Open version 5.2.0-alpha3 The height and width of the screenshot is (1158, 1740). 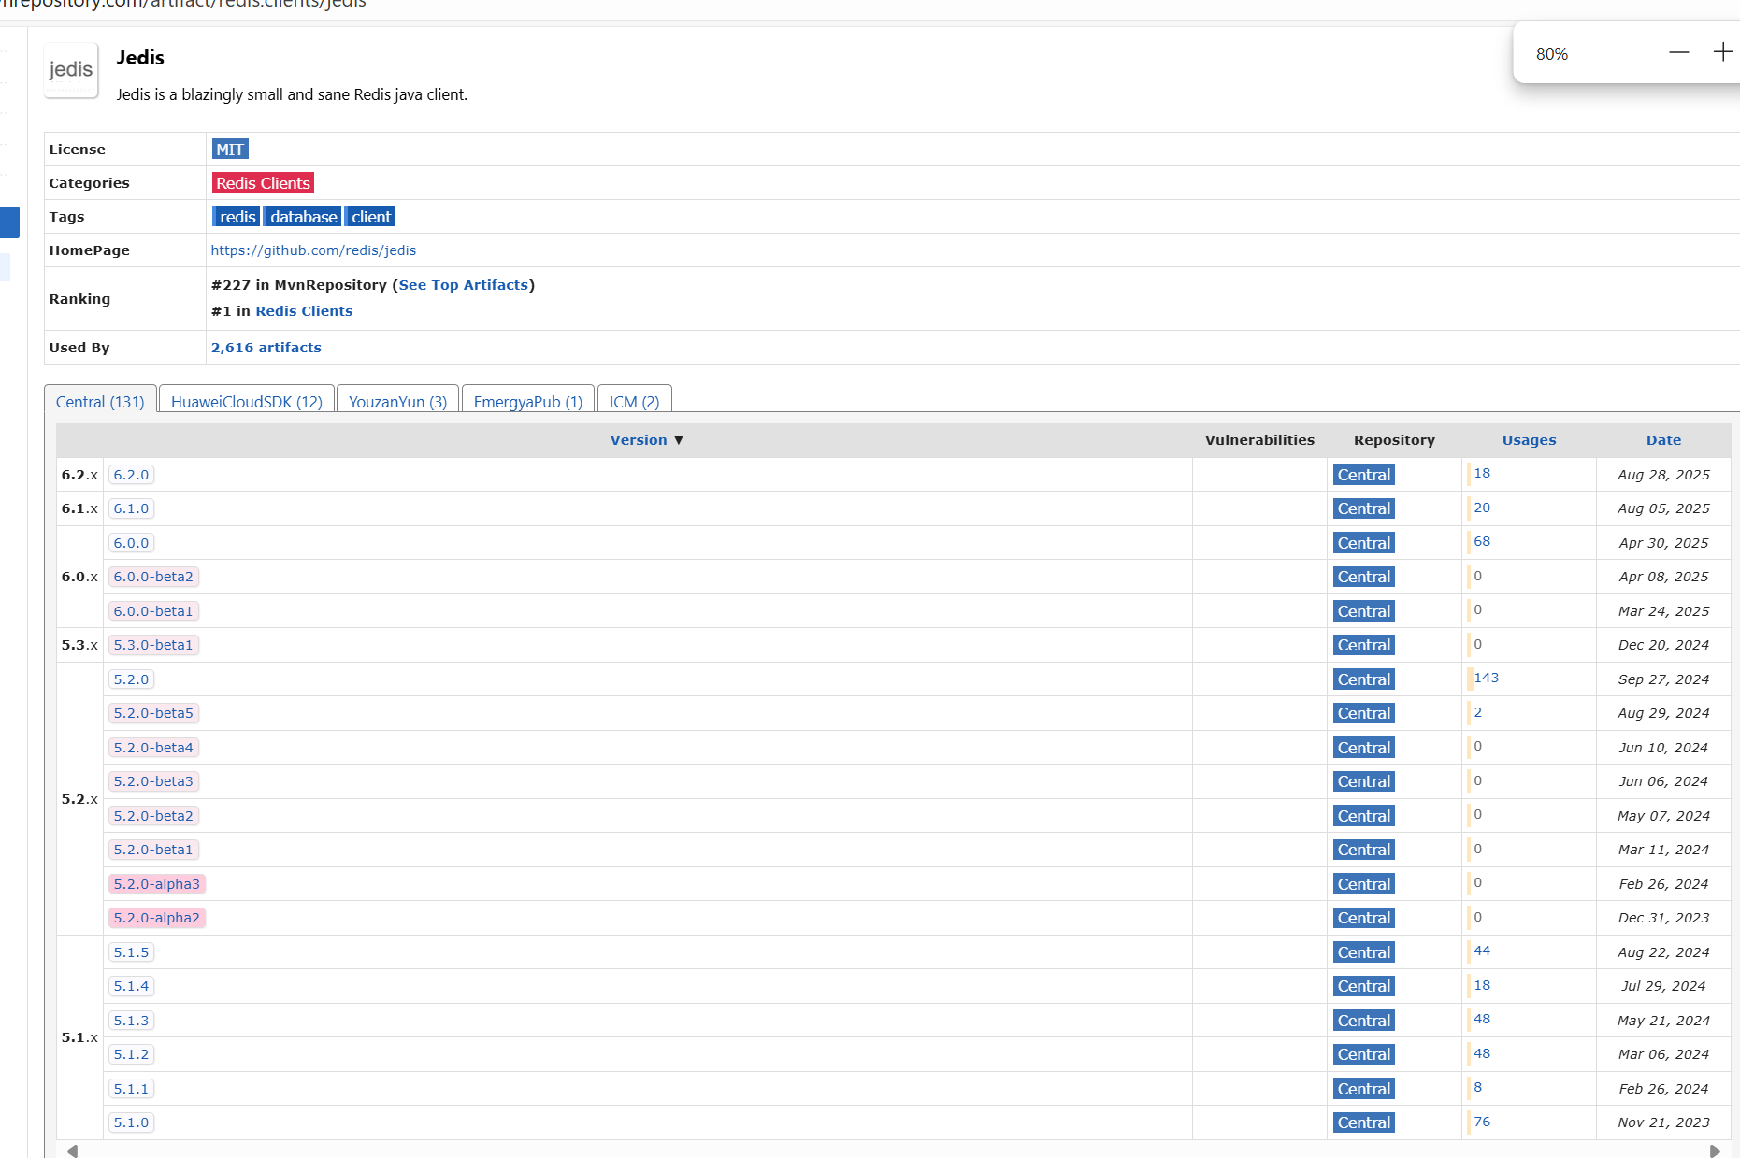click(156, 884)
